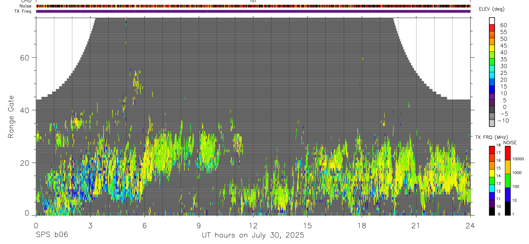Click the "Noise" row label at top left
Screen dimensions: 529x244
(26, 6)
